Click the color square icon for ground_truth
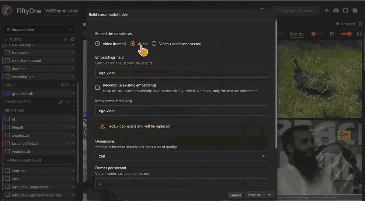The image size is (365, 201). click(8, 94)
